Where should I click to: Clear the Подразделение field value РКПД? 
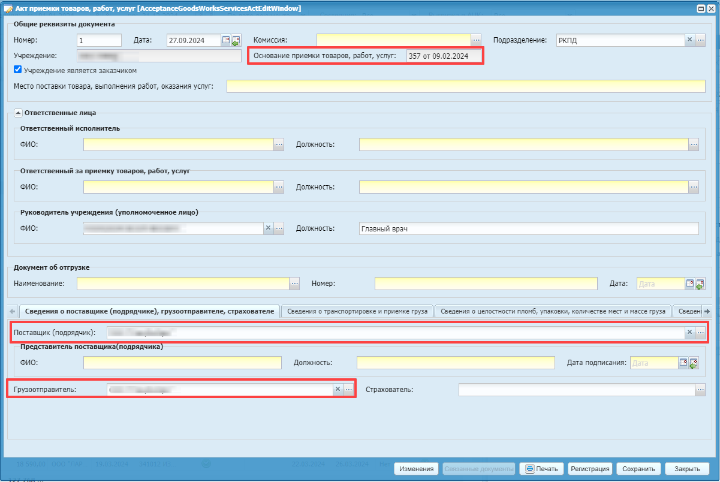tap(689, 40)
